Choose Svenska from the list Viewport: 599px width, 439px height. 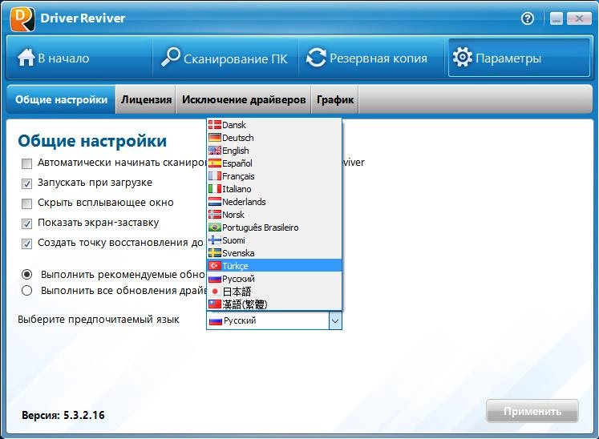(x=274, y=253)
